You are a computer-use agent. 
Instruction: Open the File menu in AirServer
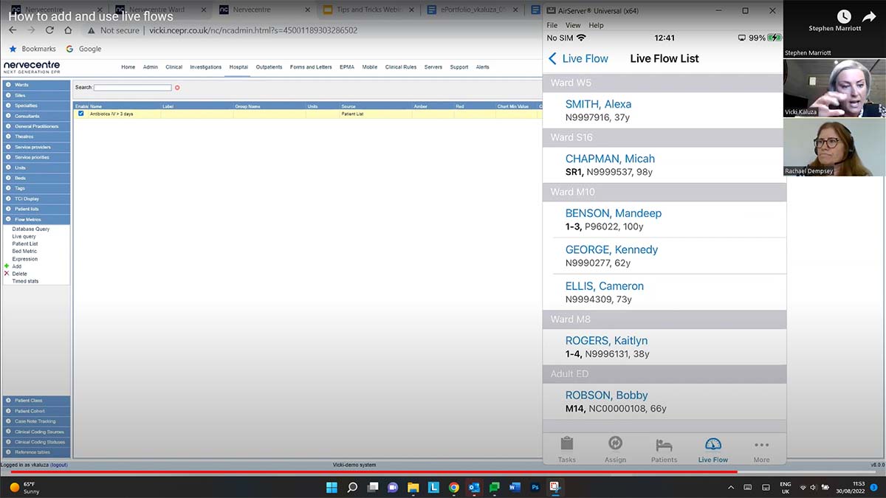click(x=552, y=24)
